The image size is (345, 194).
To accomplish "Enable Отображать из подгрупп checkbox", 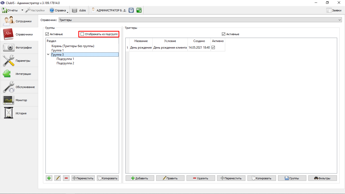I will click(82, 34).
